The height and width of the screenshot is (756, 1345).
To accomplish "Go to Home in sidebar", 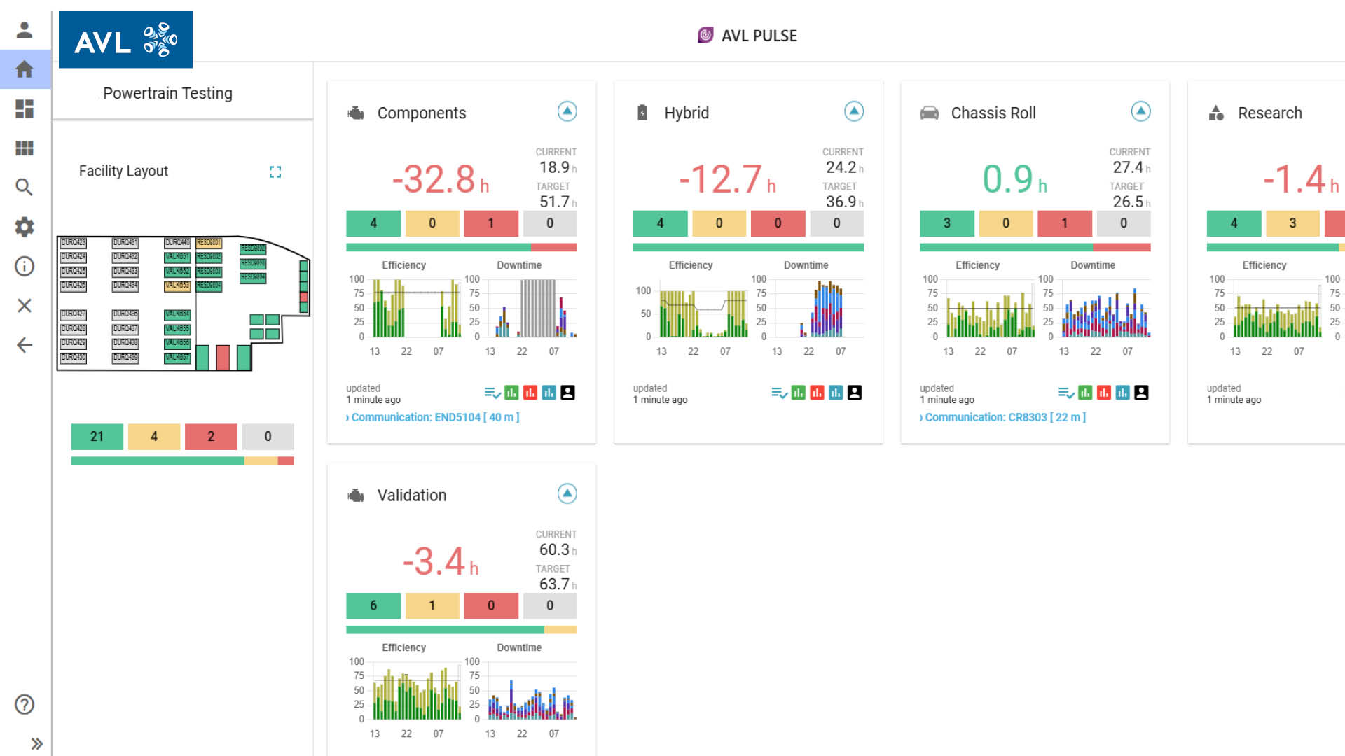I will (25, 69).
